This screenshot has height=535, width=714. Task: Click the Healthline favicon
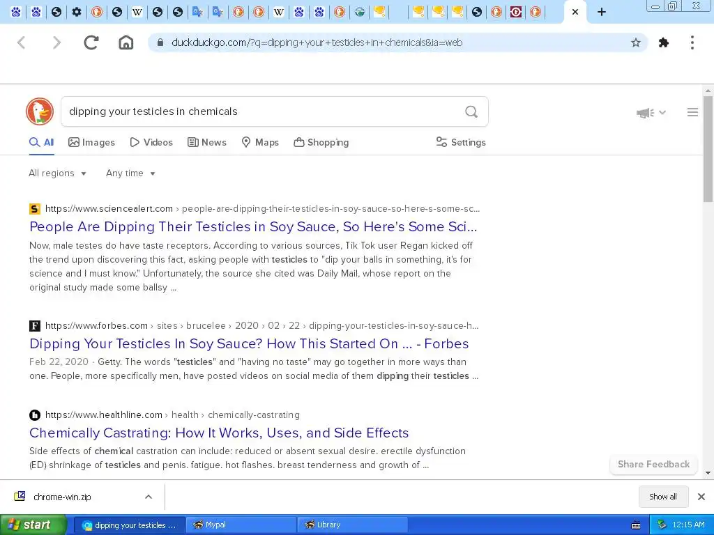pos(35,415)
